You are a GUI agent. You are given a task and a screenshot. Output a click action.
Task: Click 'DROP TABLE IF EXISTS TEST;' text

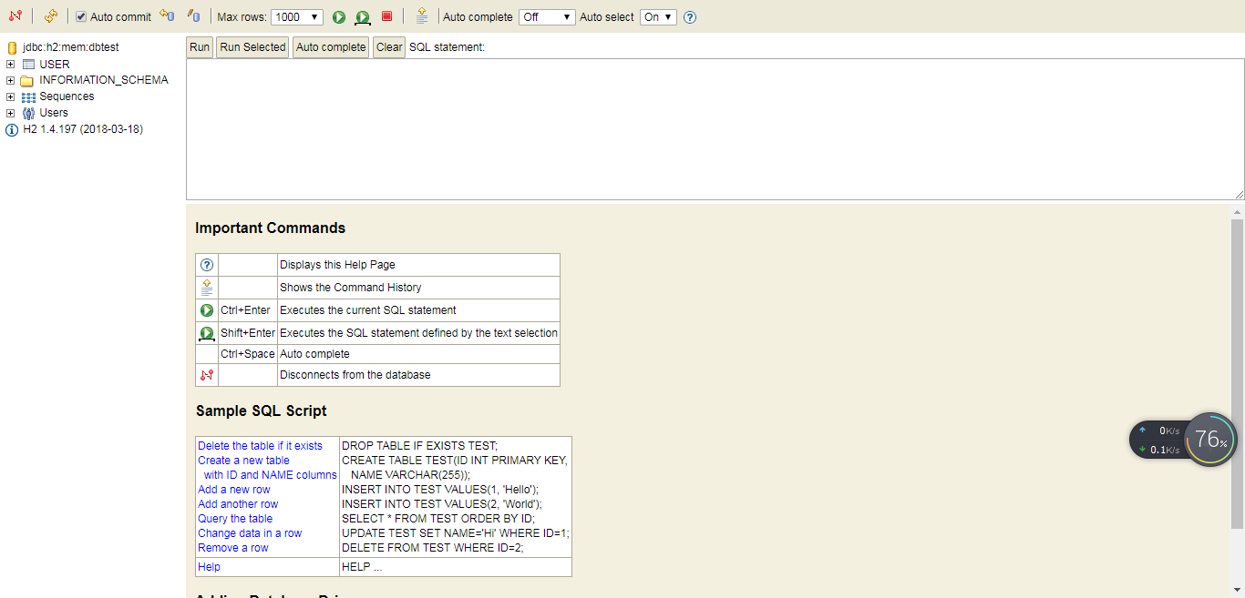(420, 446)
